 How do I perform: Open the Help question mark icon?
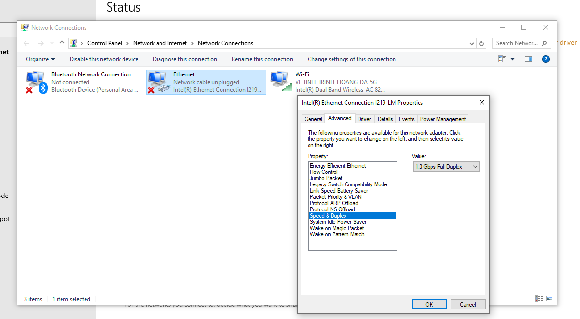[545, 59]
